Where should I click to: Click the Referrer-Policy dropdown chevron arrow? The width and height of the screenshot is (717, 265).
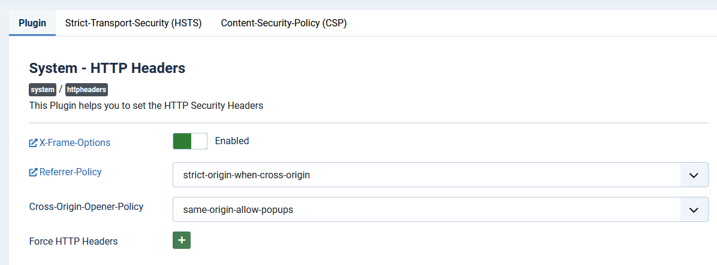694,176
